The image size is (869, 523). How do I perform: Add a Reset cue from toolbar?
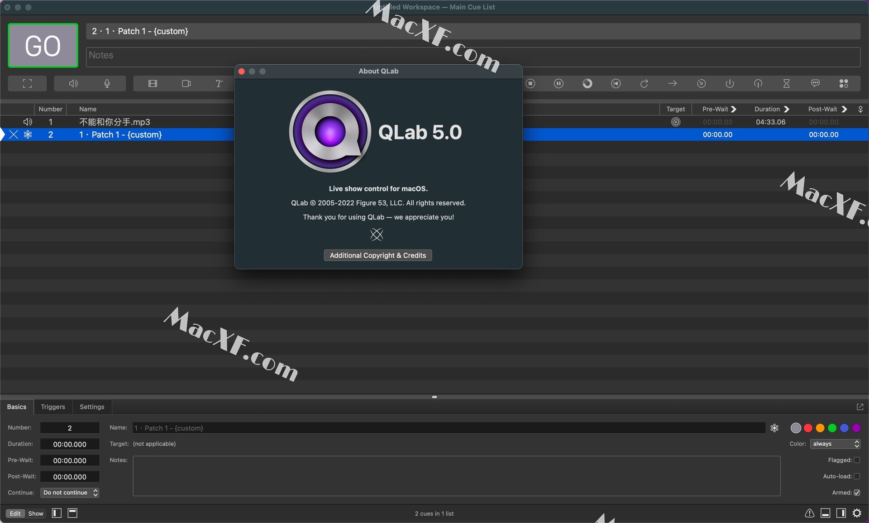pos(616,83)
